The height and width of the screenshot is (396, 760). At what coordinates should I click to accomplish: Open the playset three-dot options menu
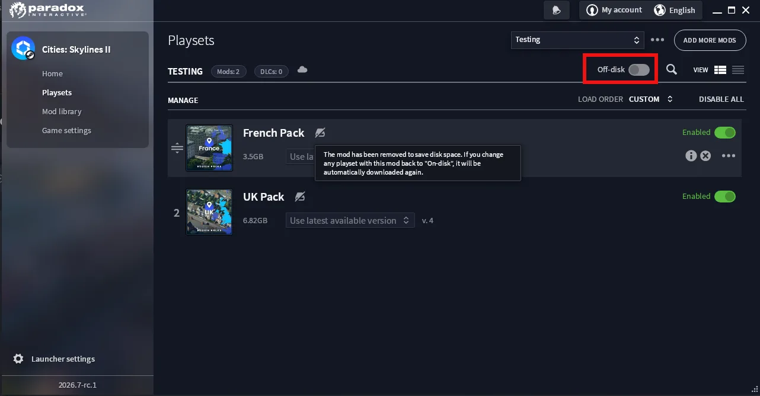click(657, 40)
